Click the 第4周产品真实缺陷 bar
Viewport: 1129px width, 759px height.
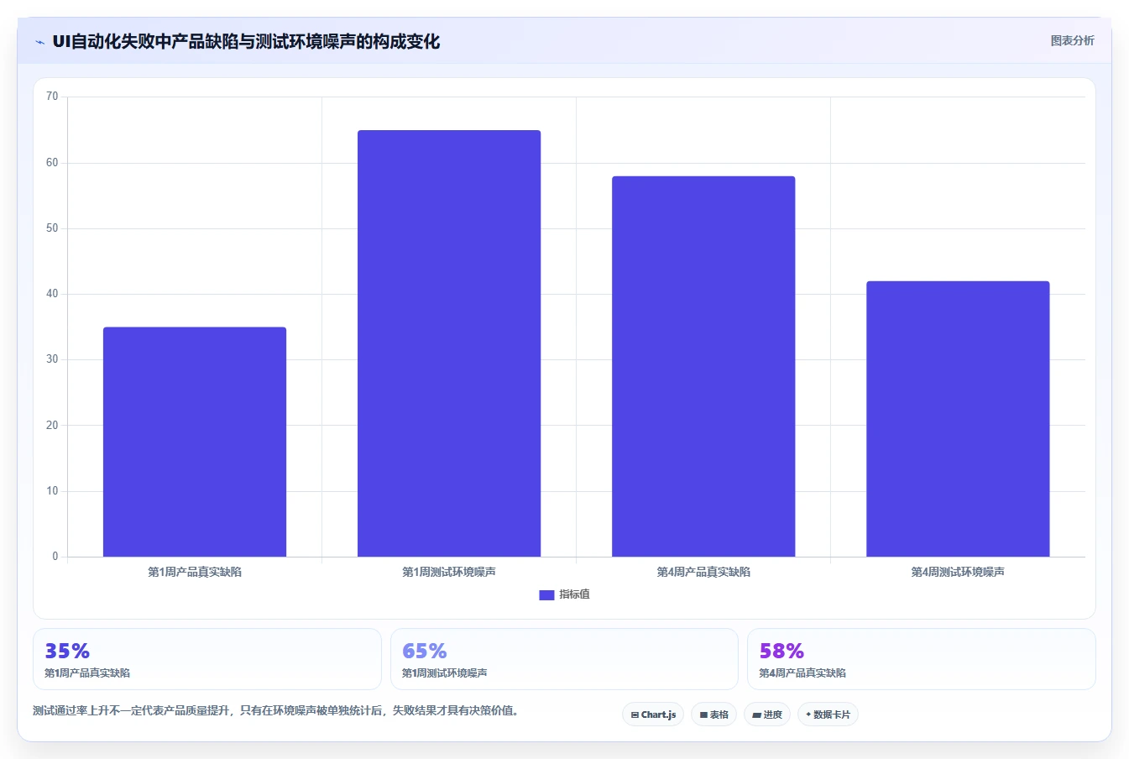[x=703, y=366]
